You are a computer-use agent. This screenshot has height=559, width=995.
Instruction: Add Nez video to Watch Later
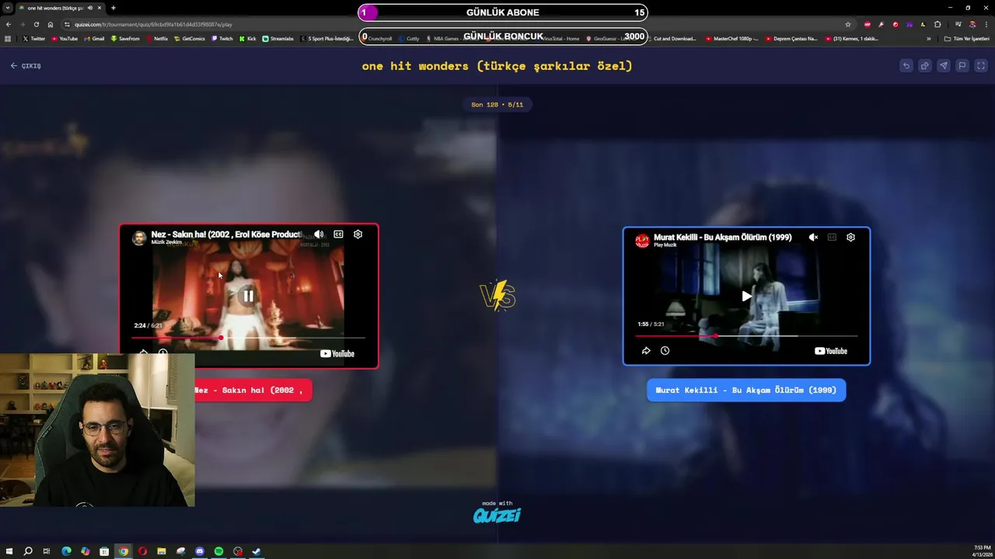click(x=162, y=353)
